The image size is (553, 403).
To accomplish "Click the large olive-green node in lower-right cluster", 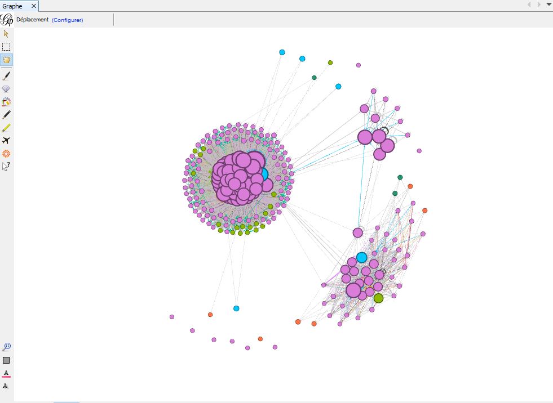I will 378,298.
